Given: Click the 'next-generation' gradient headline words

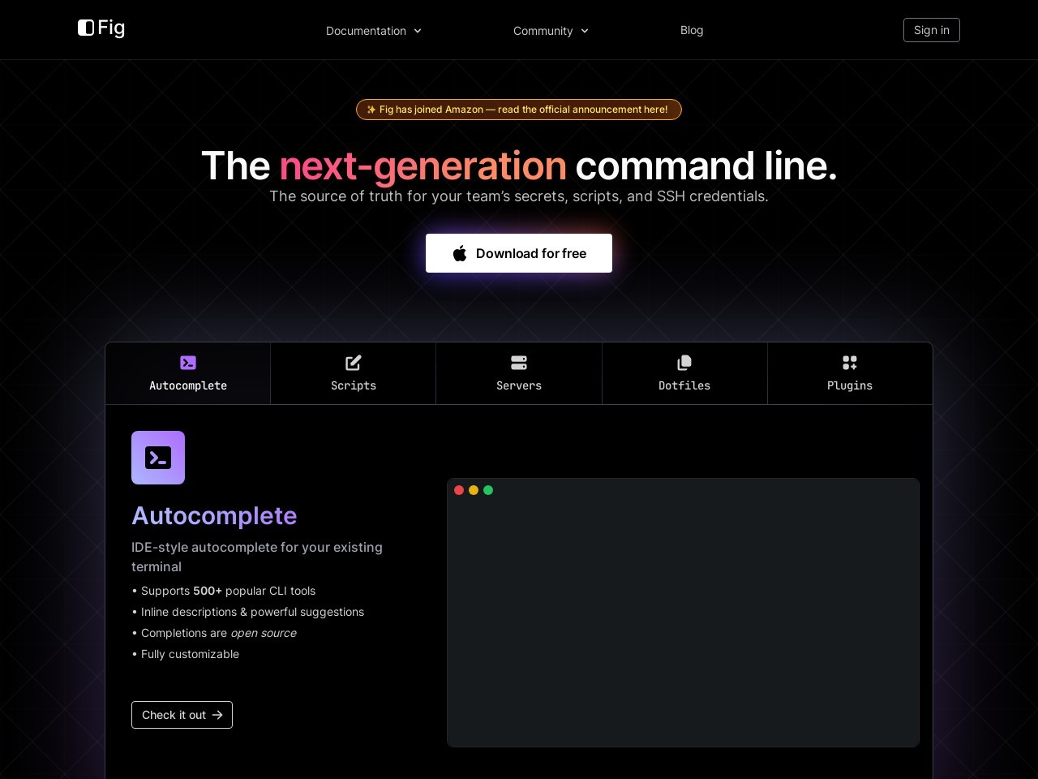Looking at the screenshot, I should click(422, 166).
